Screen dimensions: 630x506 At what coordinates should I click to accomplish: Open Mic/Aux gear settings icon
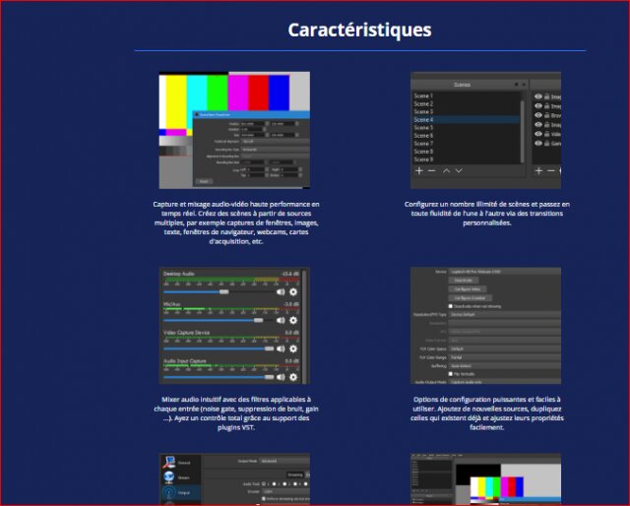(293, 320)
